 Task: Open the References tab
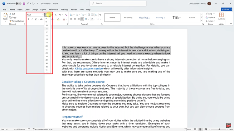(x=54, y=10)
